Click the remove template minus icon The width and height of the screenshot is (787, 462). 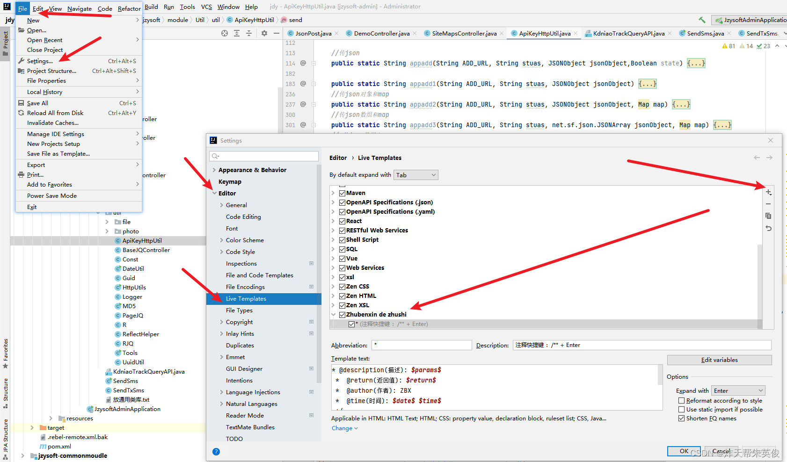[x=768, y=204]
